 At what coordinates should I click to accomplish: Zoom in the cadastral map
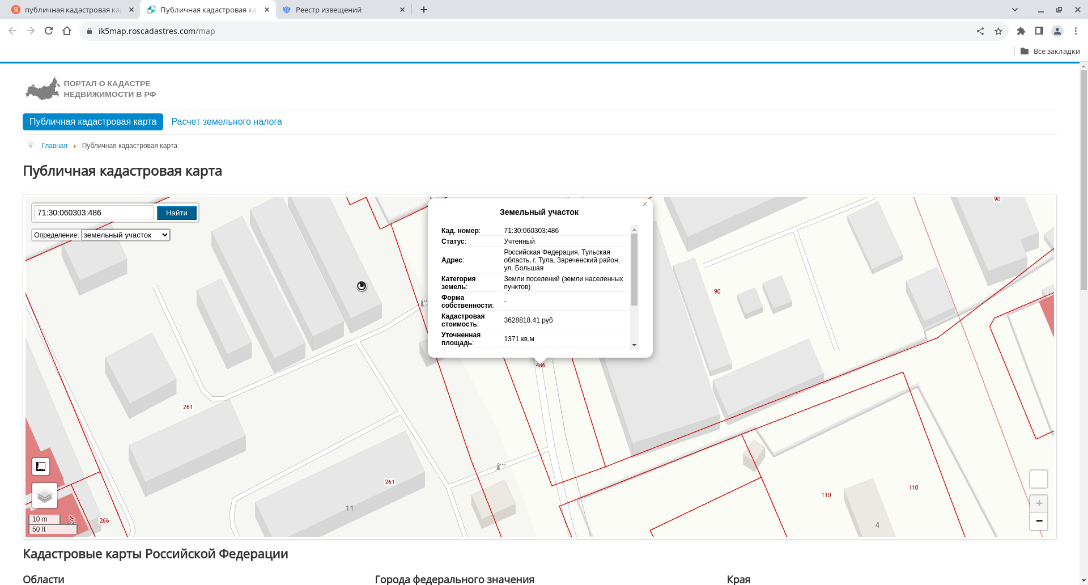[x=1039, y=503]
